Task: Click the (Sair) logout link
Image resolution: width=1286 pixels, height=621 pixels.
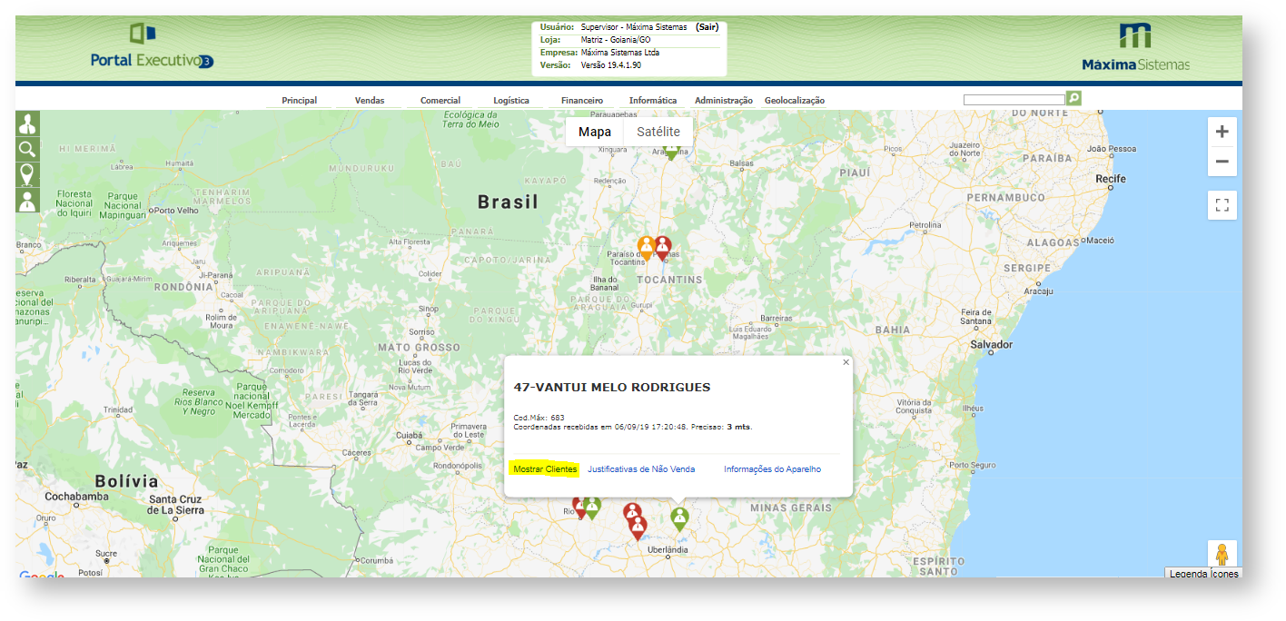Action: pos(707,27)
